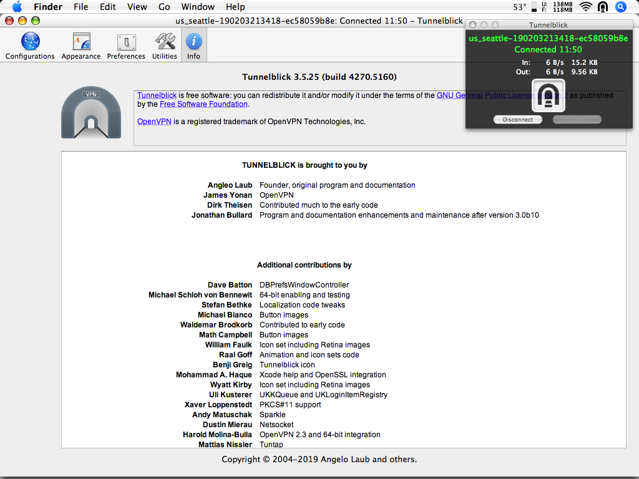Viewport: 639px width, 479px height.
Task: Click the 'Tunnelblick icon' description
Action: pyautogui.click(x=287, y=364)
